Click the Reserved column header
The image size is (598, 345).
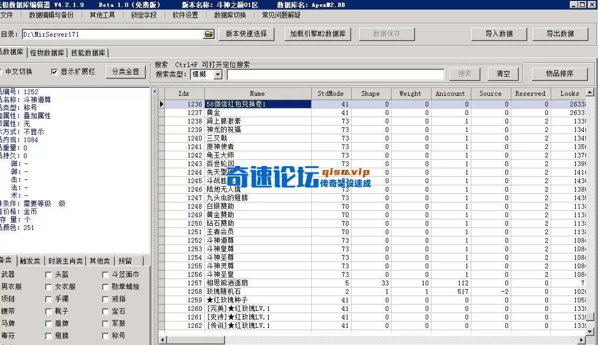(530, 94)
